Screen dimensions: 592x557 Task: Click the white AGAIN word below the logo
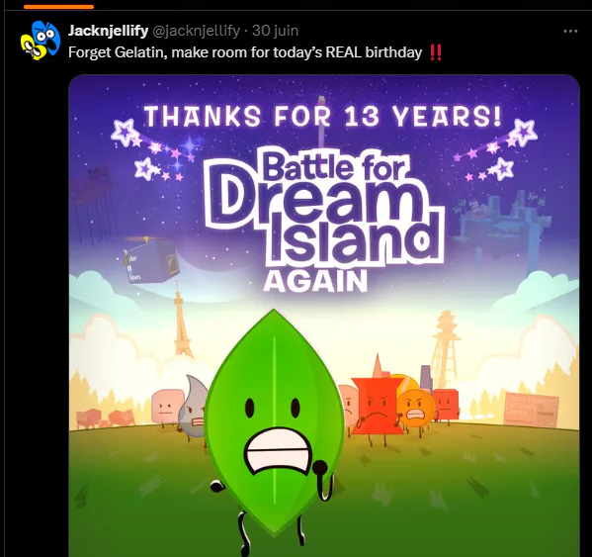(315, 281)
